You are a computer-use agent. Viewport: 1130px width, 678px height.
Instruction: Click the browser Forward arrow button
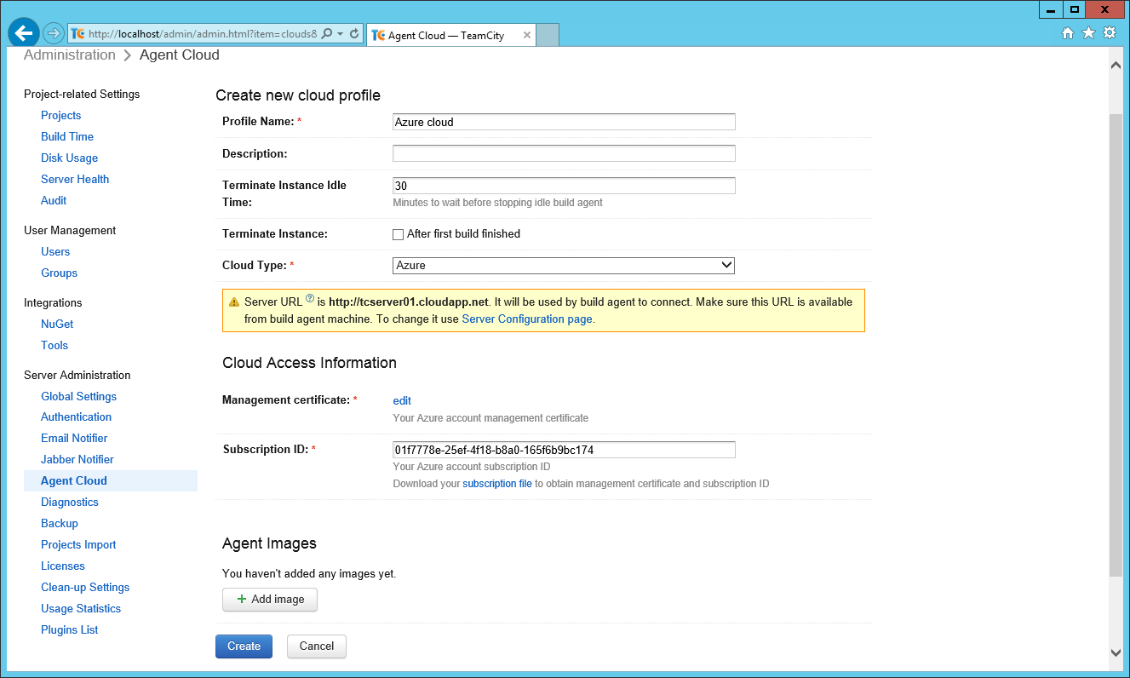(x=54, y=34)
